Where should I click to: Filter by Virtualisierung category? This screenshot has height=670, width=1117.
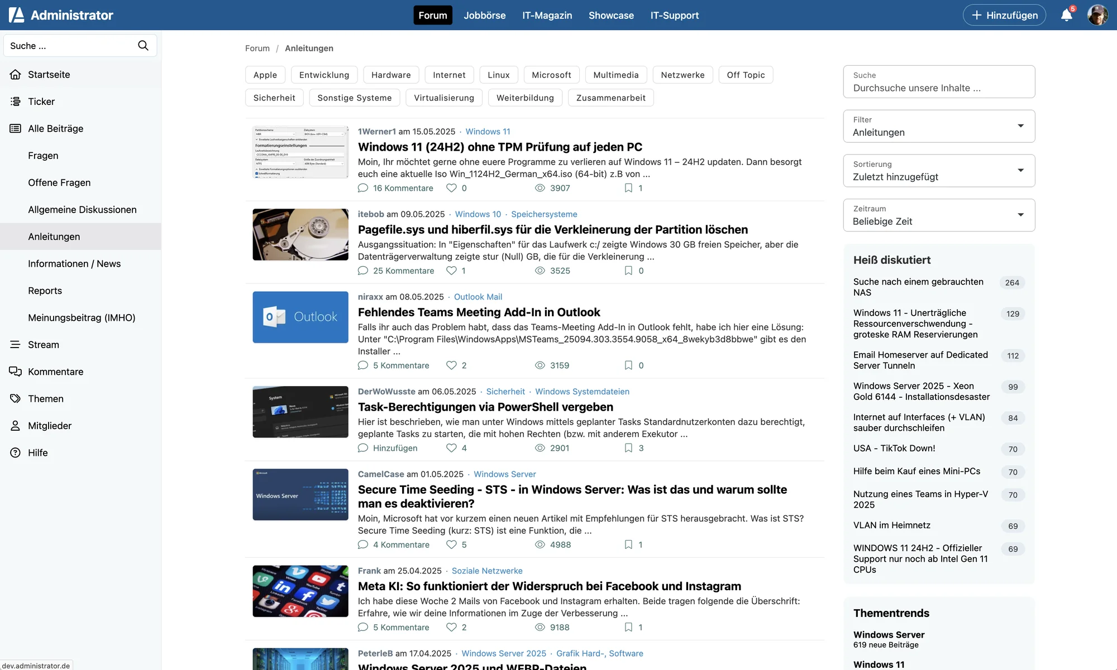tap(444, 98)
